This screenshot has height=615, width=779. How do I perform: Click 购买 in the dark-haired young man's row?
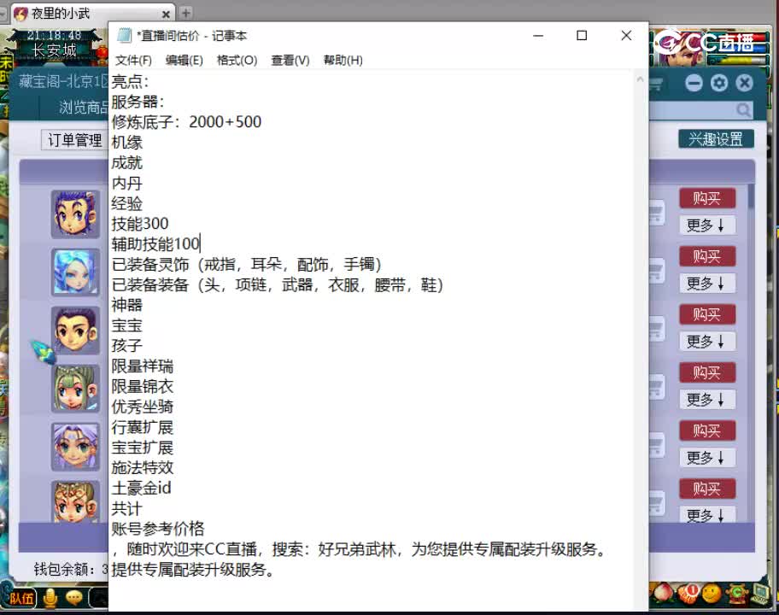coord(707,314)
